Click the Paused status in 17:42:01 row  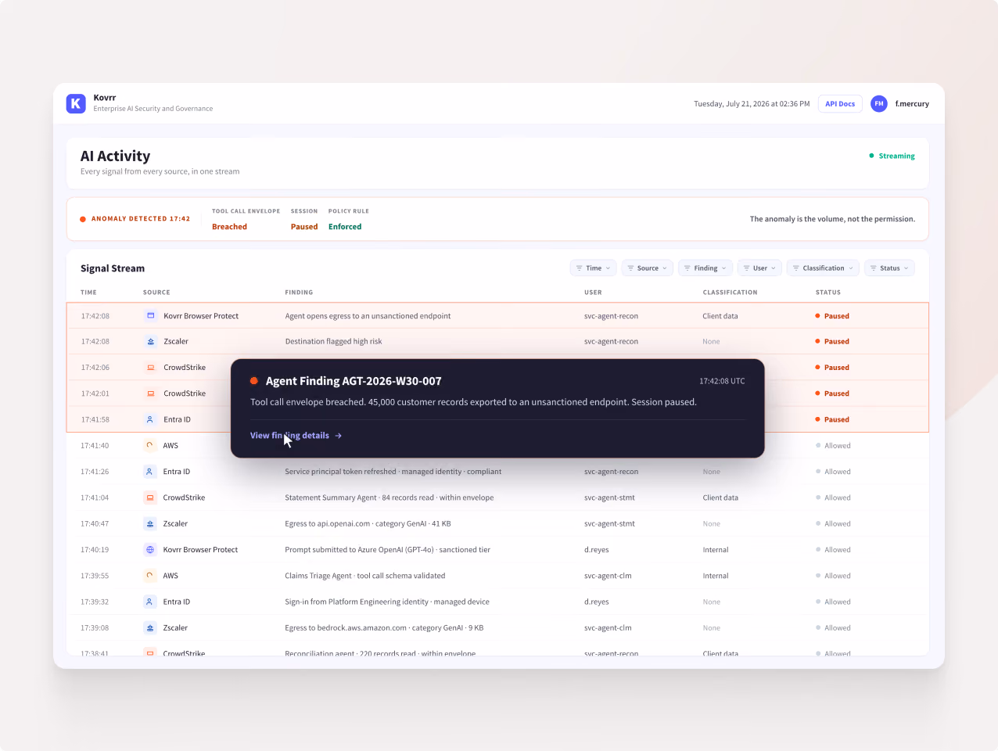(832, 393)
